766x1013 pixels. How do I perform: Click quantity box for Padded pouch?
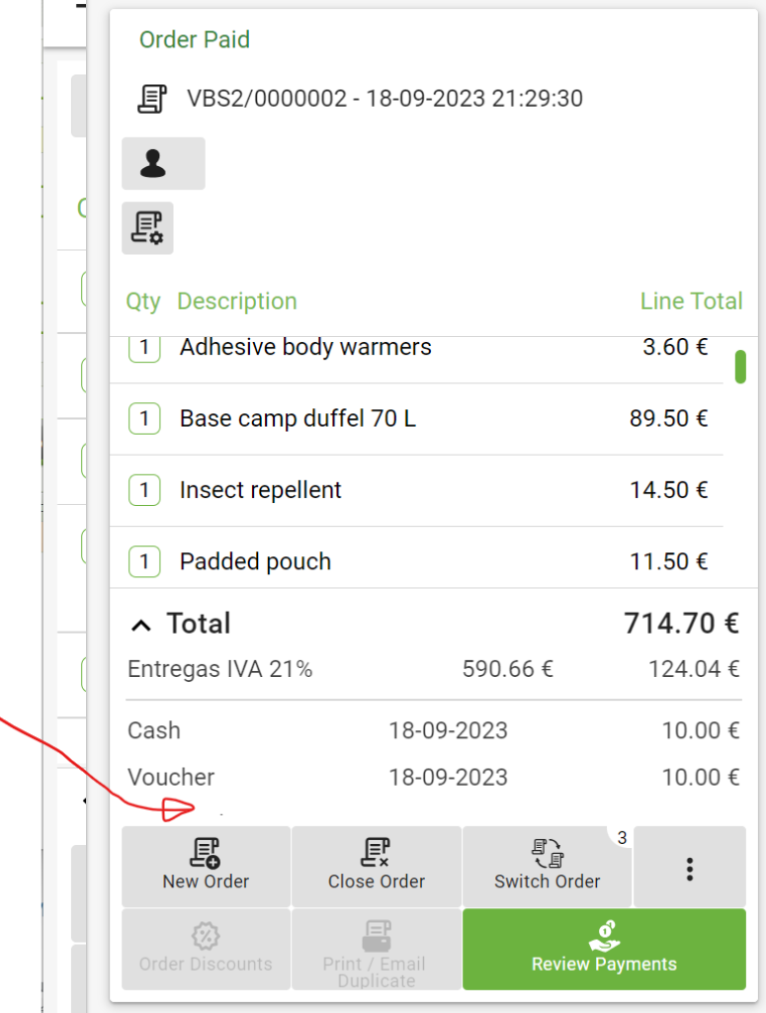point(144,561)
